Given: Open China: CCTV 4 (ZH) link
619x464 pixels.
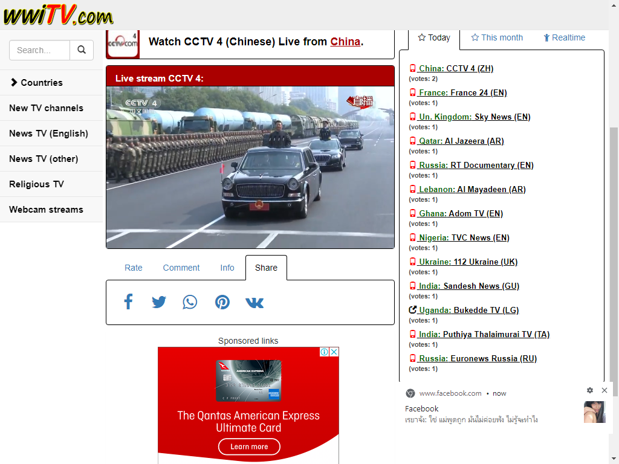Looking at the screenshot, I should click(451, 69).
